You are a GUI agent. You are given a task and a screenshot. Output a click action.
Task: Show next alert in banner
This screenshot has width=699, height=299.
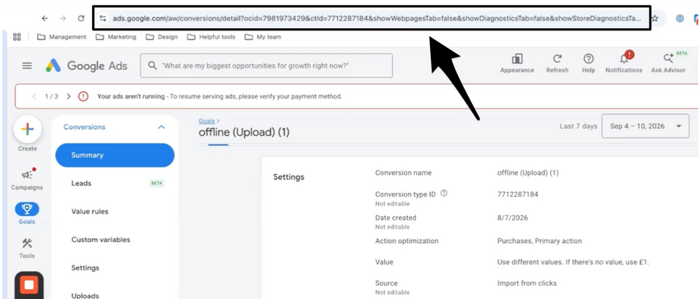(x=68, y=96)
